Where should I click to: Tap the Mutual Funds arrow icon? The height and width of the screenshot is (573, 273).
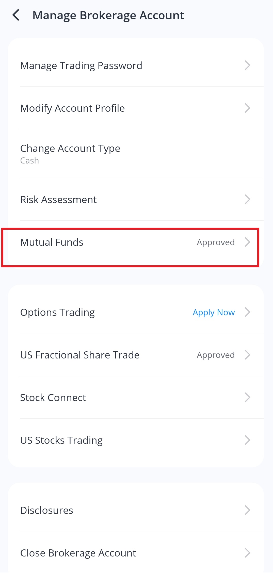click(x=247, y=242)
